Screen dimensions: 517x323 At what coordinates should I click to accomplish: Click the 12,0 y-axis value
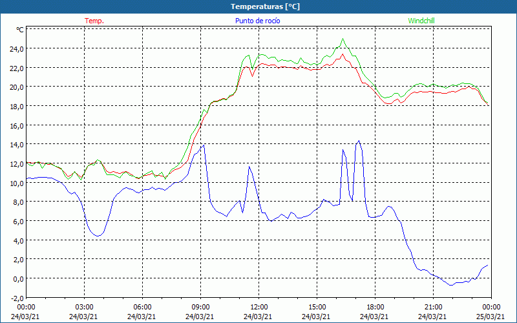(17, 164)
